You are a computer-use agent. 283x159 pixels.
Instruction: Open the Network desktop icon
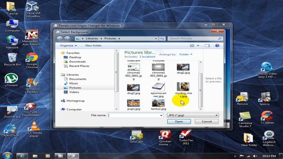pos(12,42)
